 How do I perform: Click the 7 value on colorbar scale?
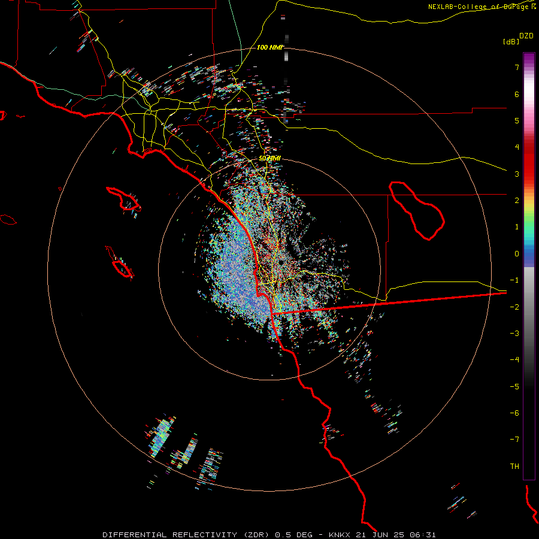coord(517,67)
